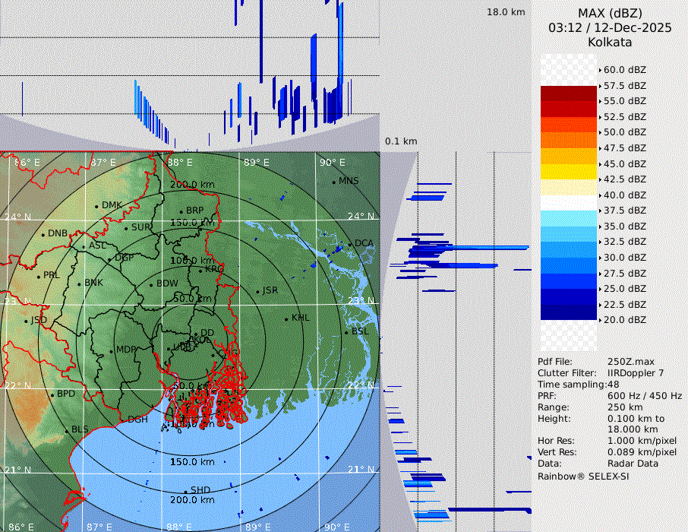Click the DMK station marker dot
Viewport: 688px width, 532px height.
pyautogui.click(x=96, y=206)
